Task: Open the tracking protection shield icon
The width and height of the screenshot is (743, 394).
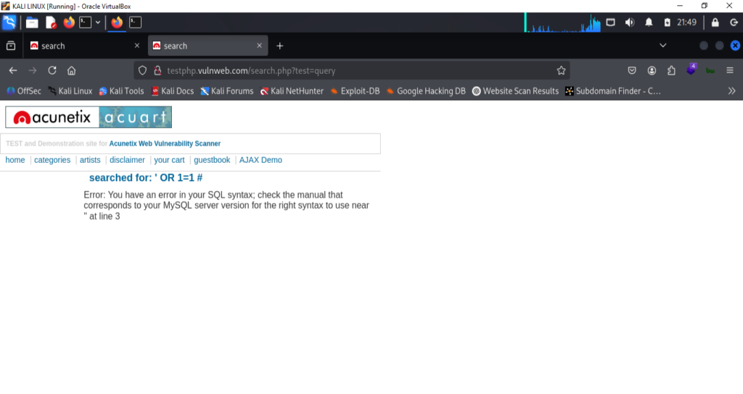Action: point(142,70)
